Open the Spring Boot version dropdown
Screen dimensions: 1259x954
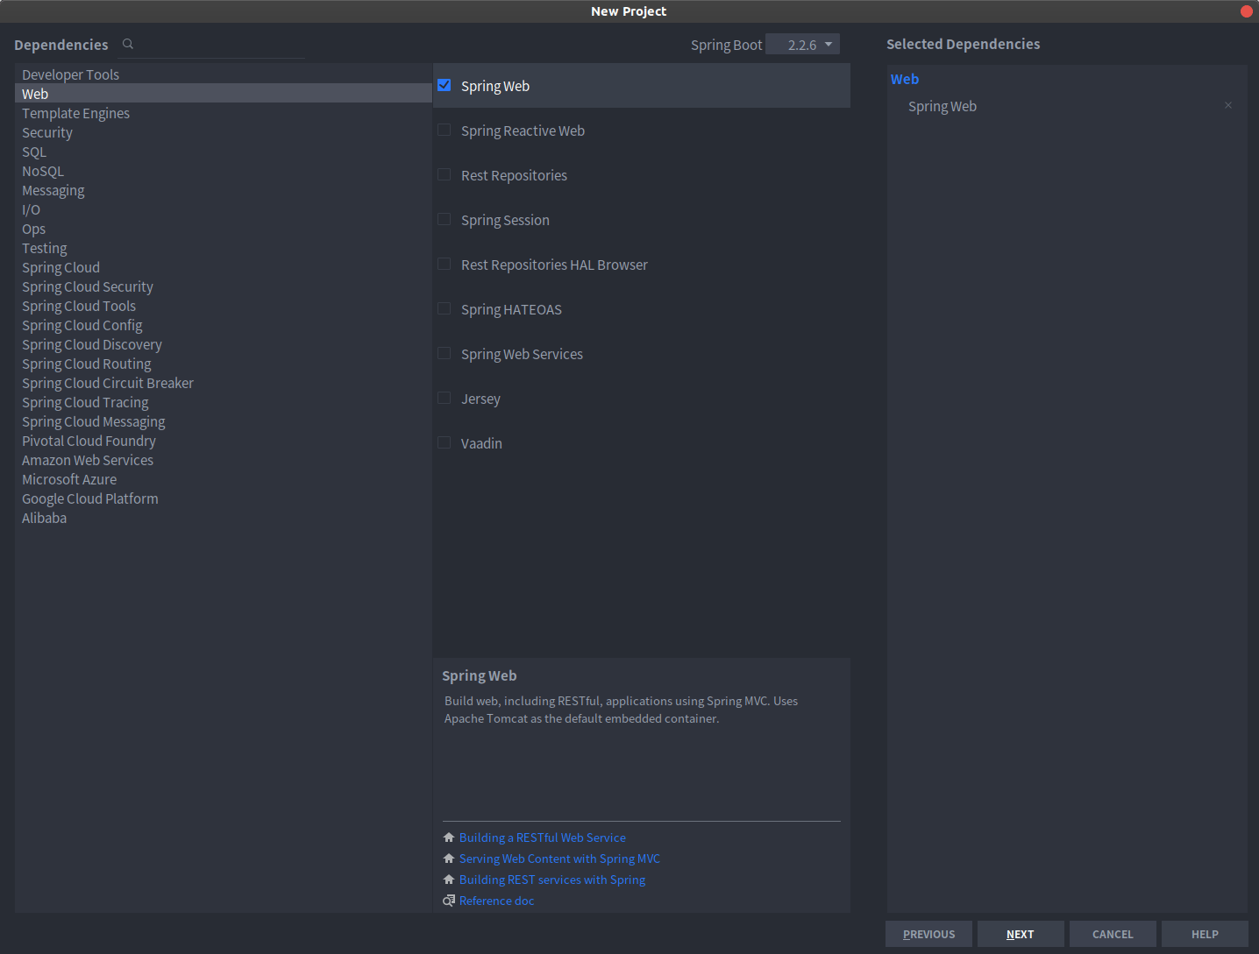802,44
